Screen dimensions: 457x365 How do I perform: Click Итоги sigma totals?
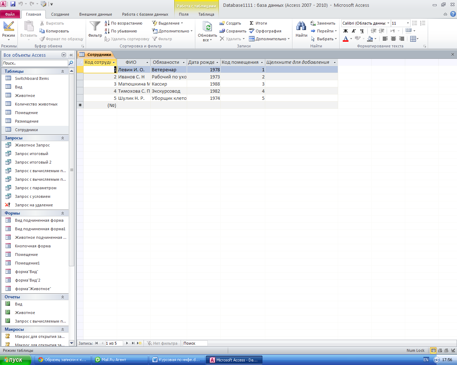tap(258, 23)
